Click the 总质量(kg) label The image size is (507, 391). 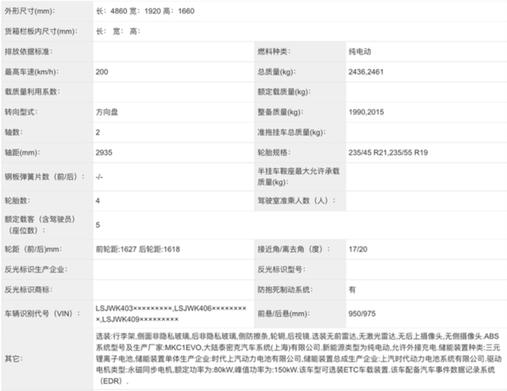click(276, 72)
